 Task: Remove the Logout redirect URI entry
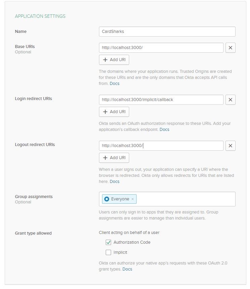[230, 146]
